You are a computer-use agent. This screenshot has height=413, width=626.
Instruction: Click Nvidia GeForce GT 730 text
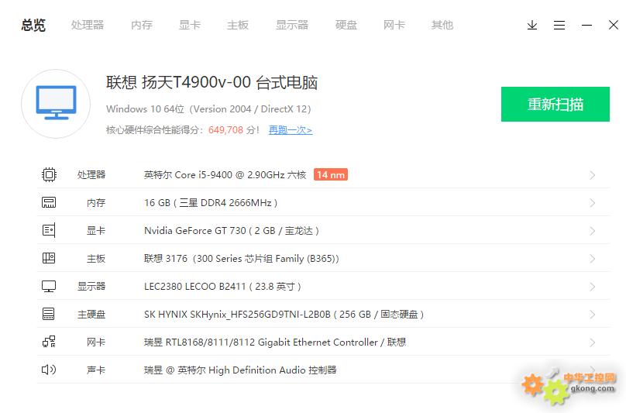[232, 231]
